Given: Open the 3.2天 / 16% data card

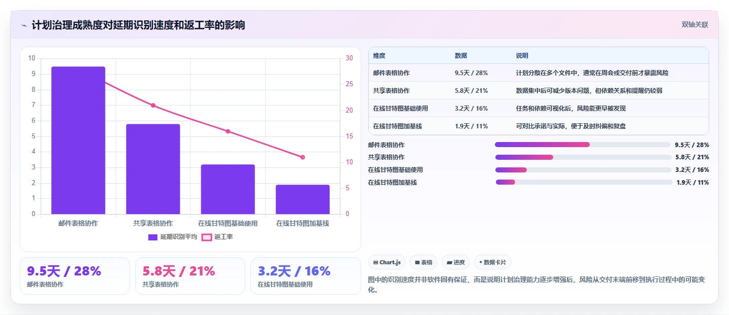Looking at the screenshot, I should (305, 276).
